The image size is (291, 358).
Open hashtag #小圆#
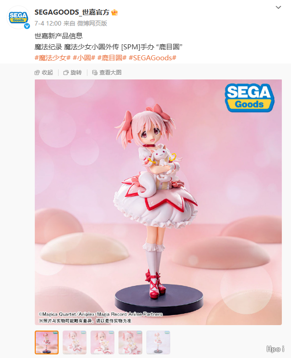click(84, 58)
